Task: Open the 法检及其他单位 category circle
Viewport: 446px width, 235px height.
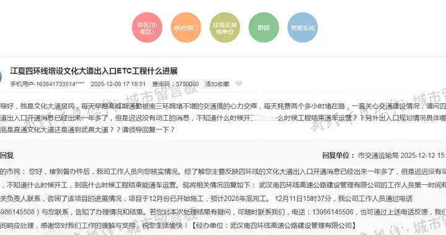Action: (x=225, y=28)
